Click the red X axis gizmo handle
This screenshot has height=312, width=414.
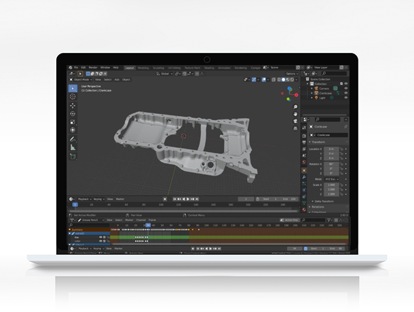pyautogui.click(x=296, y=95)
